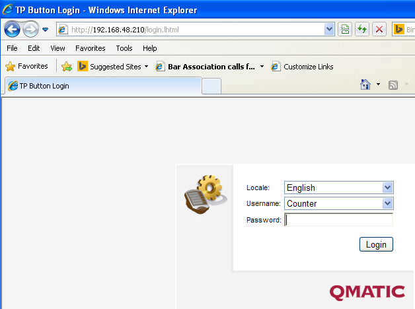Viewport: 415px width, 309px height.
Task: Click the Internet Explorer title bar icon
Action: point(7,9)
